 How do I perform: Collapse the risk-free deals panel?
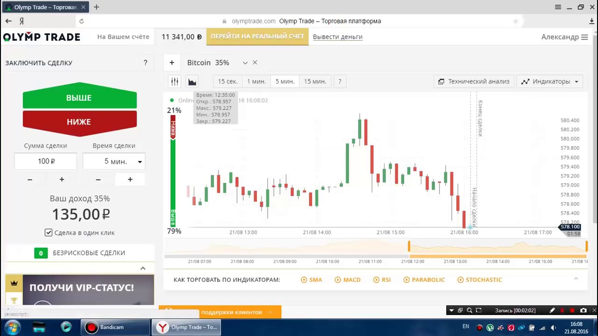143,268
